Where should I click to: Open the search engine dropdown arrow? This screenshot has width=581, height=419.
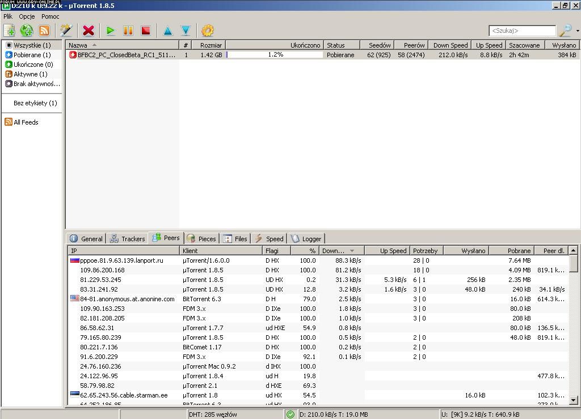point(577,31)
